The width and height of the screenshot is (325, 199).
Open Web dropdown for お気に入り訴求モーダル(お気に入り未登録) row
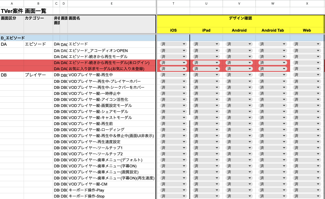click(x=307, y=69)
